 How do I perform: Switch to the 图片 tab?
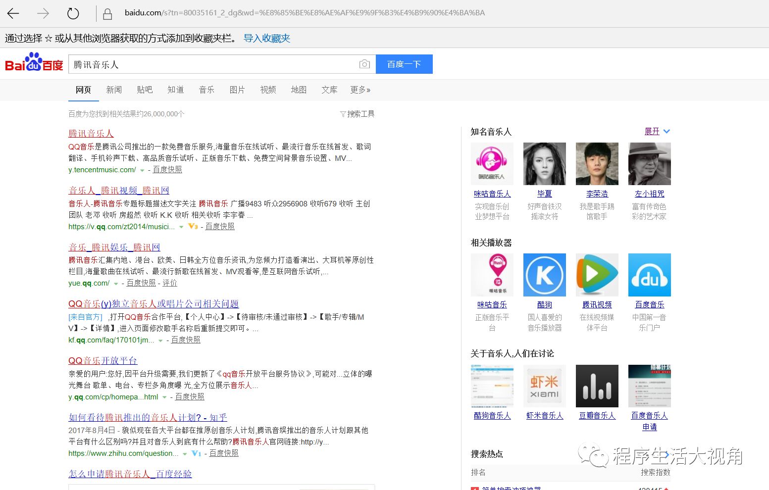237,90
